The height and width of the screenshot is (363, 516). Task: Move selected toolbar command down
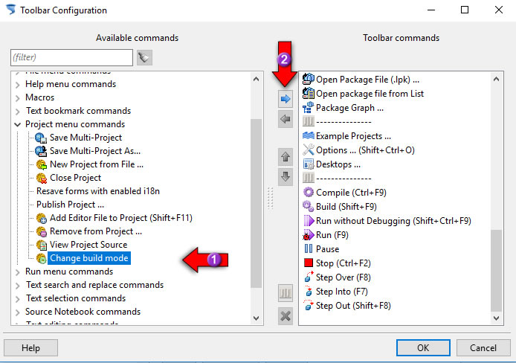point(286,177)
